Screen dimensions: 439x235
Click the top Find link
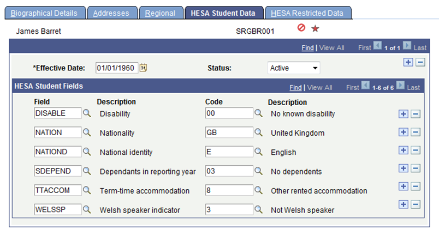pyautogui.click(x=307, y=48)
